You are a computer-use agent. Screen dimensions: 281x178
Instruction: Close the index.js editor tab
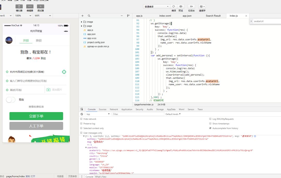[x=246, y=16]
